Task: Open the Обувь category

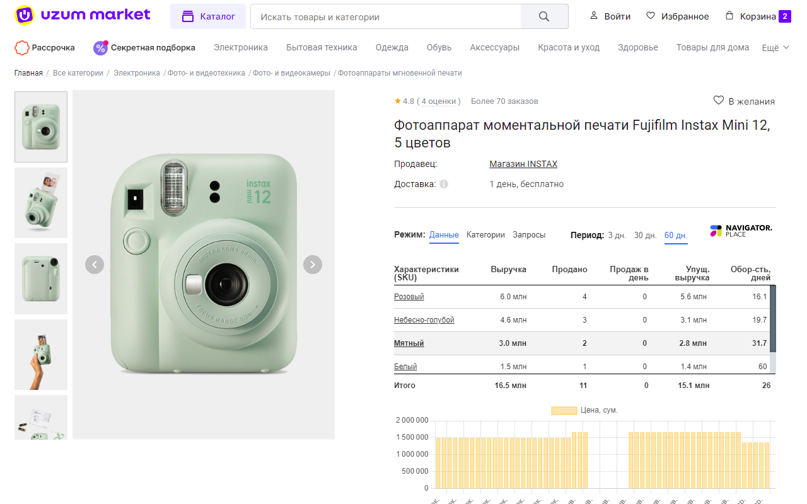Action: tap(439, 47)
